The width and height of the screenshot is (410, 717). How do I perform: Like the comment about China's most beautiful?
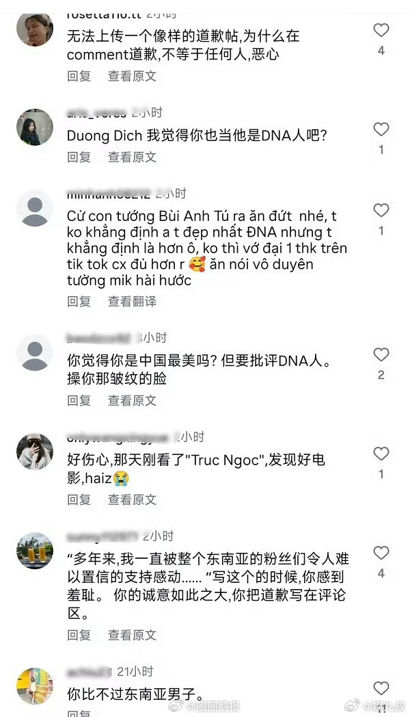pos(381,355)
